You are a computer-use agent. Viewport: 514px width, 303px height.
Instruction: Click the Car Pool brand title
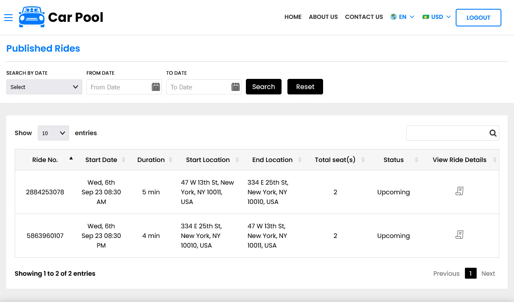tap(76, 17)
